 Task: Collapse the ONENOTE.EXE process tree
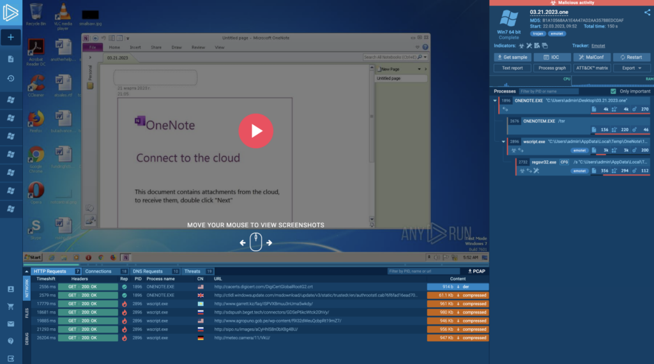point(495,100)
